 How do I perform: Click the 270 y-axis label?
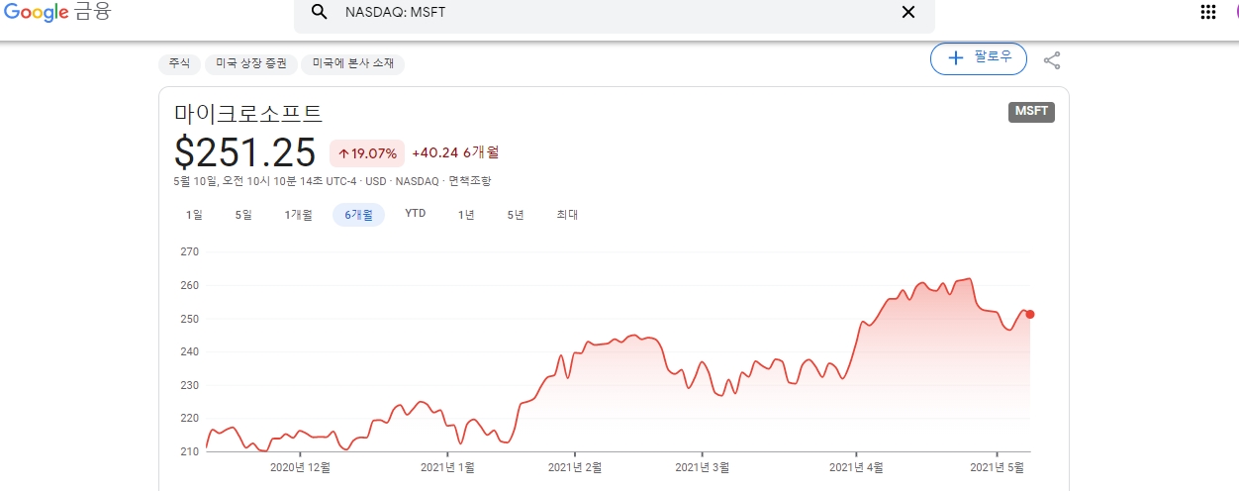pyautogui.click(x=189, y=251)
